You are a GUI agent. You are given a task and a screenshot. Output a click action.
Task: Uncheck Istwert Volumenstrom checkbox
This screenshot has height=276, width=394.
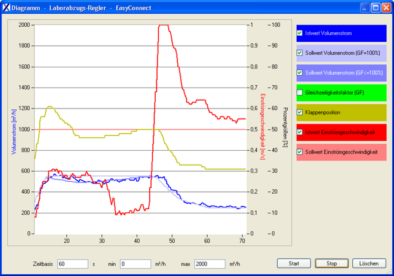click(x=300, y=33)
